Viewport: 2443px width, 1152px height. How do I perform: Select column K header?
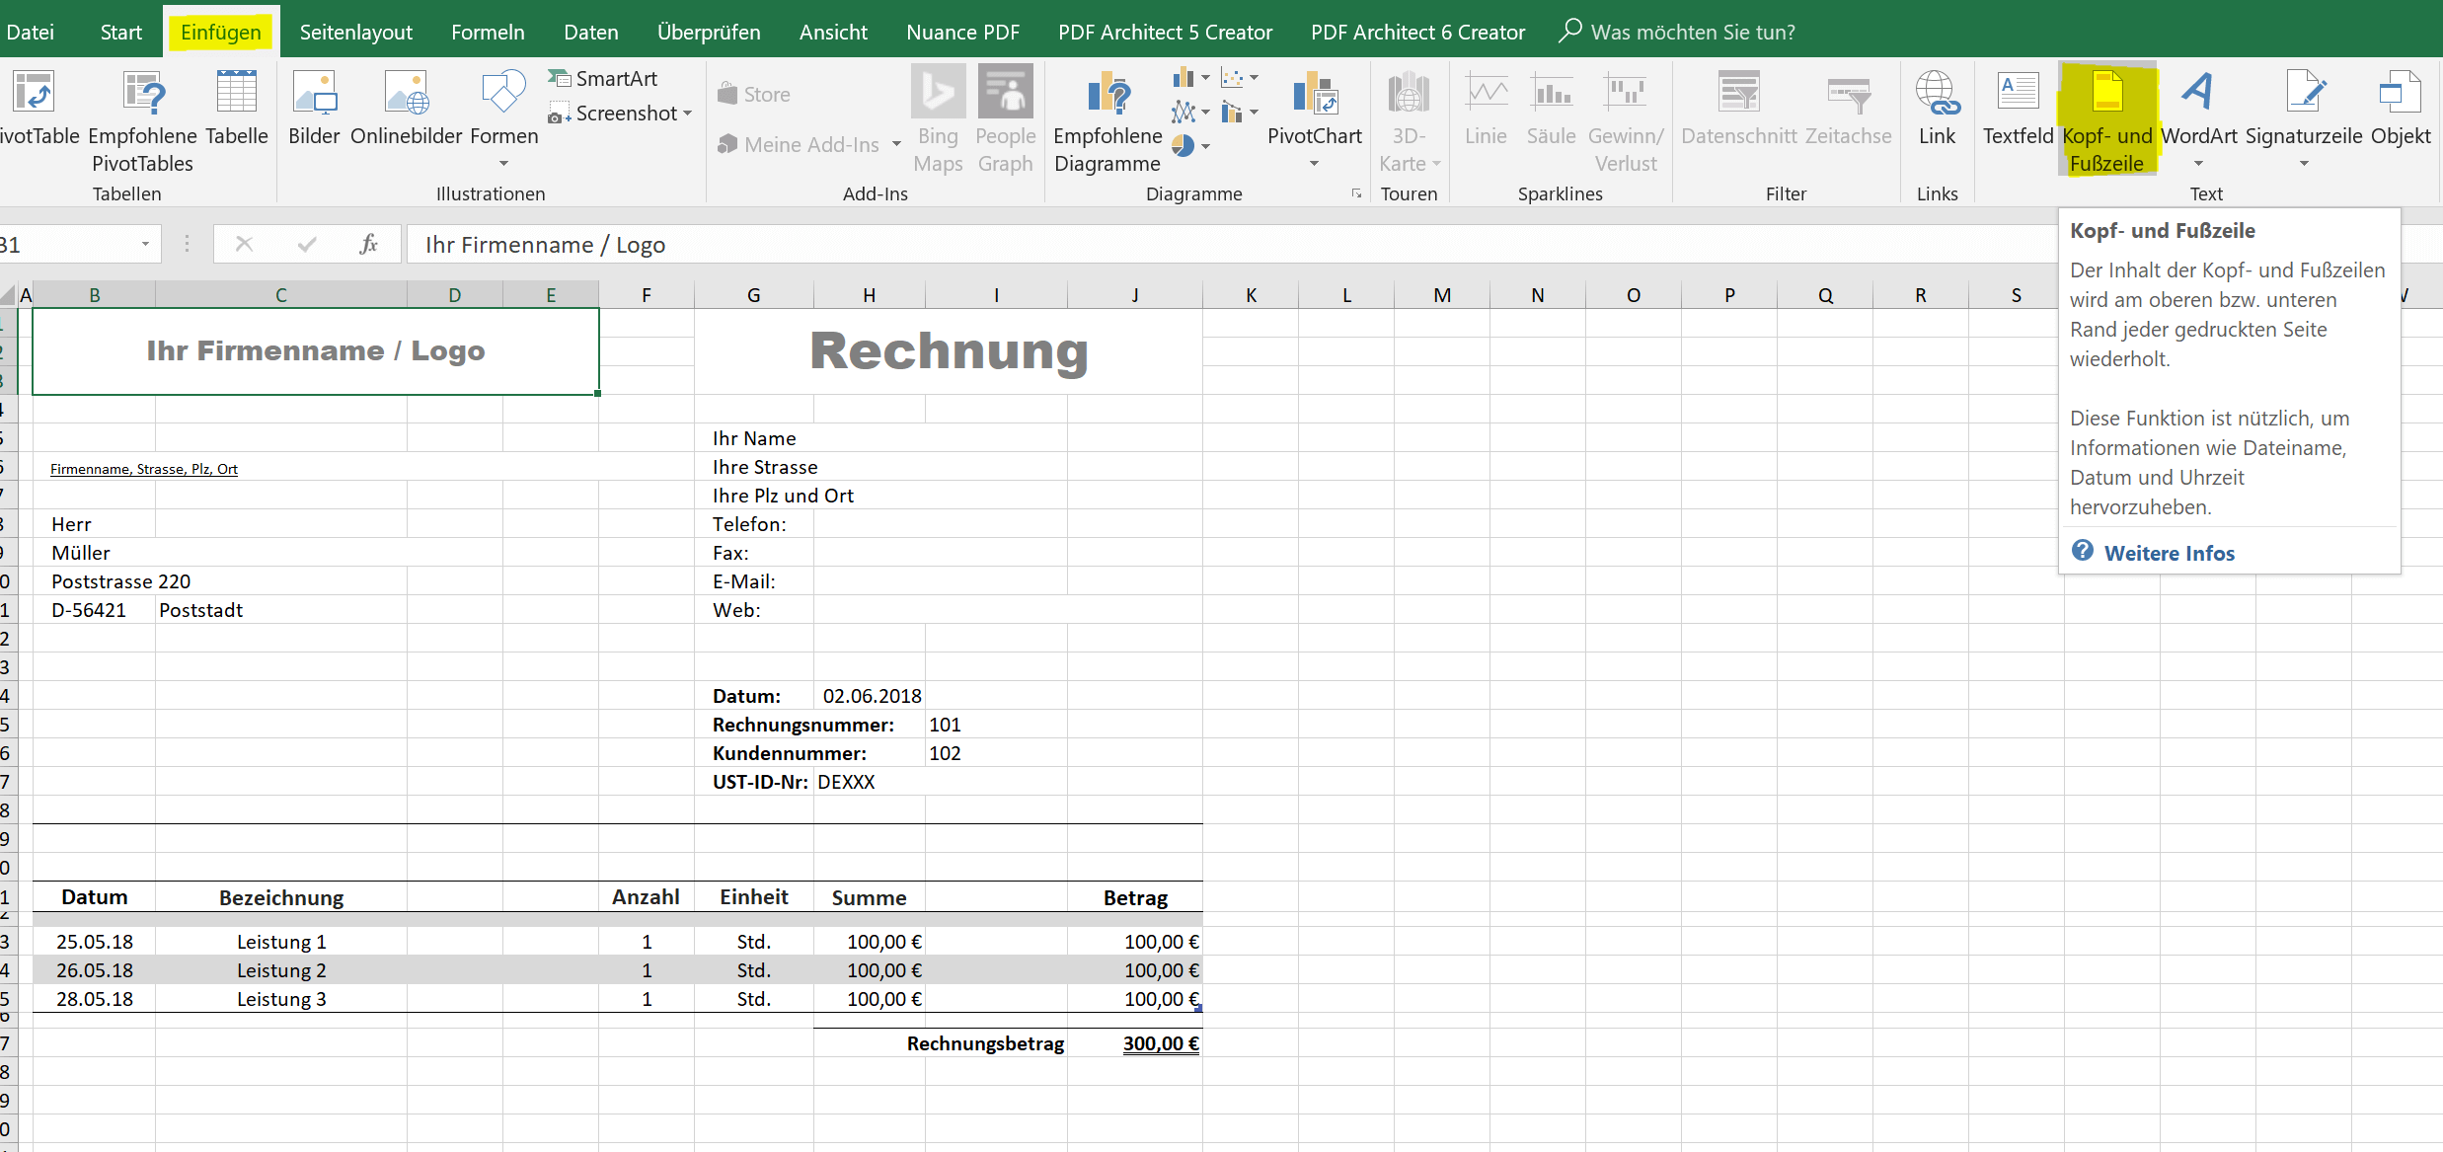tap(1251, 294)
